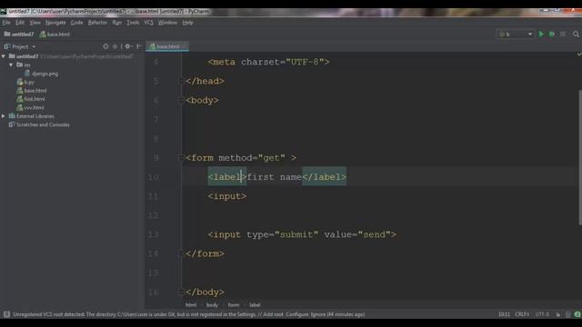
Task: Click the 10:11 line:column indicator
Action: [x=504, y=314]
